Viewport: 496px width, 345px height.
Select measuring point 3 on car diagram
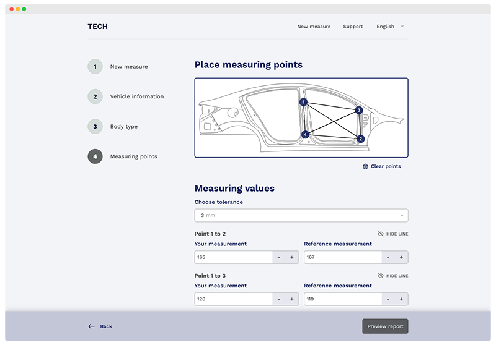(358, 110)
